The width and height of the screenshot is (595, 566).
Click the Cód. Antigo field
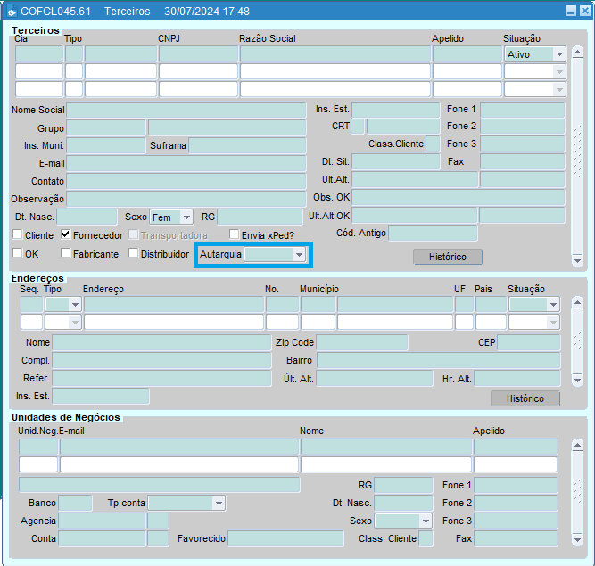click(433, 234)
